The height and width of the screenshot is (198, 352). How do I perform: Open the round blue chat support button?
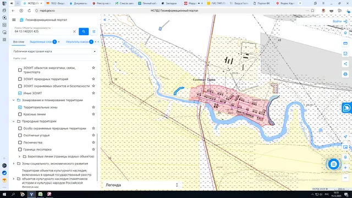click(334, 164)
